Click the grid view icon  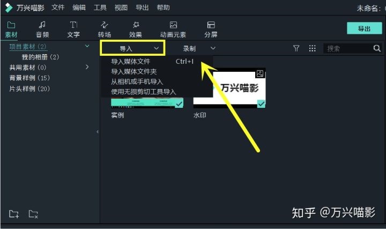[312, 48]
